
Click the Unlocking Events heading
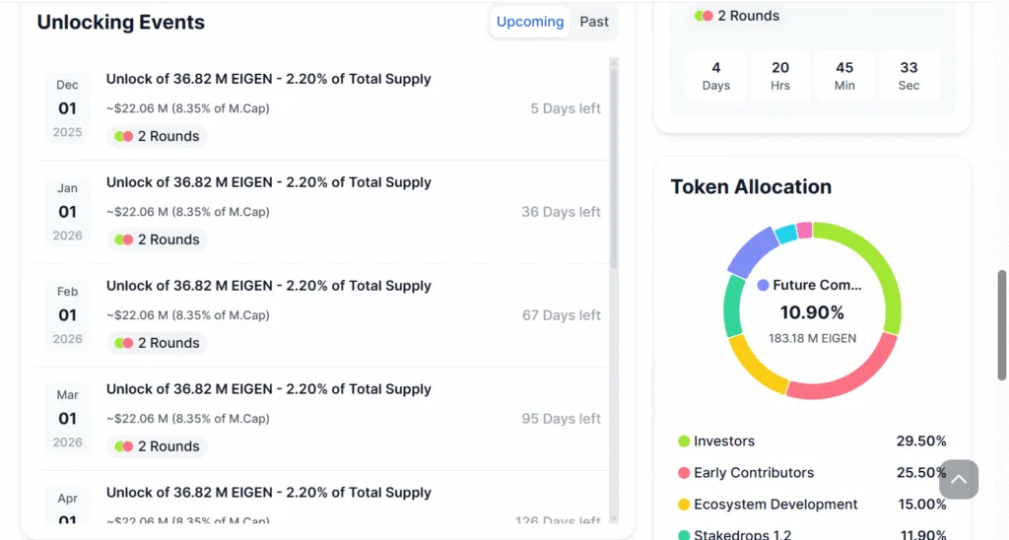[120, 22]
